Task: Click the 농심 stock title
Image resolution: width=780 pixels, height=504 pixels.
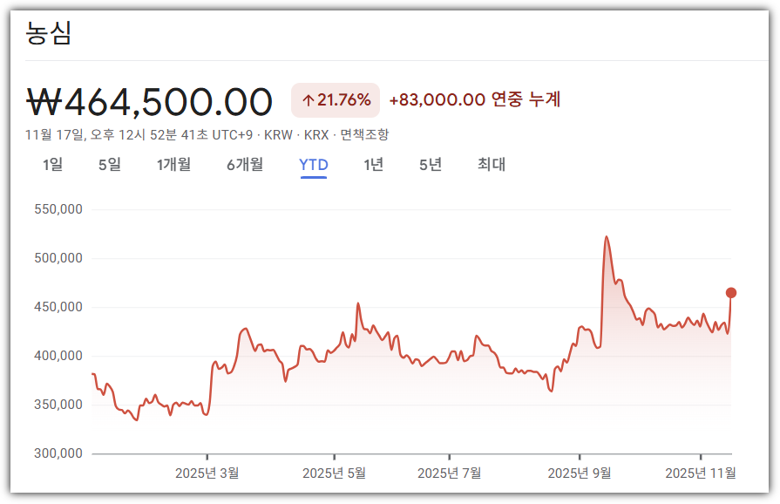Action: (49, 33)
